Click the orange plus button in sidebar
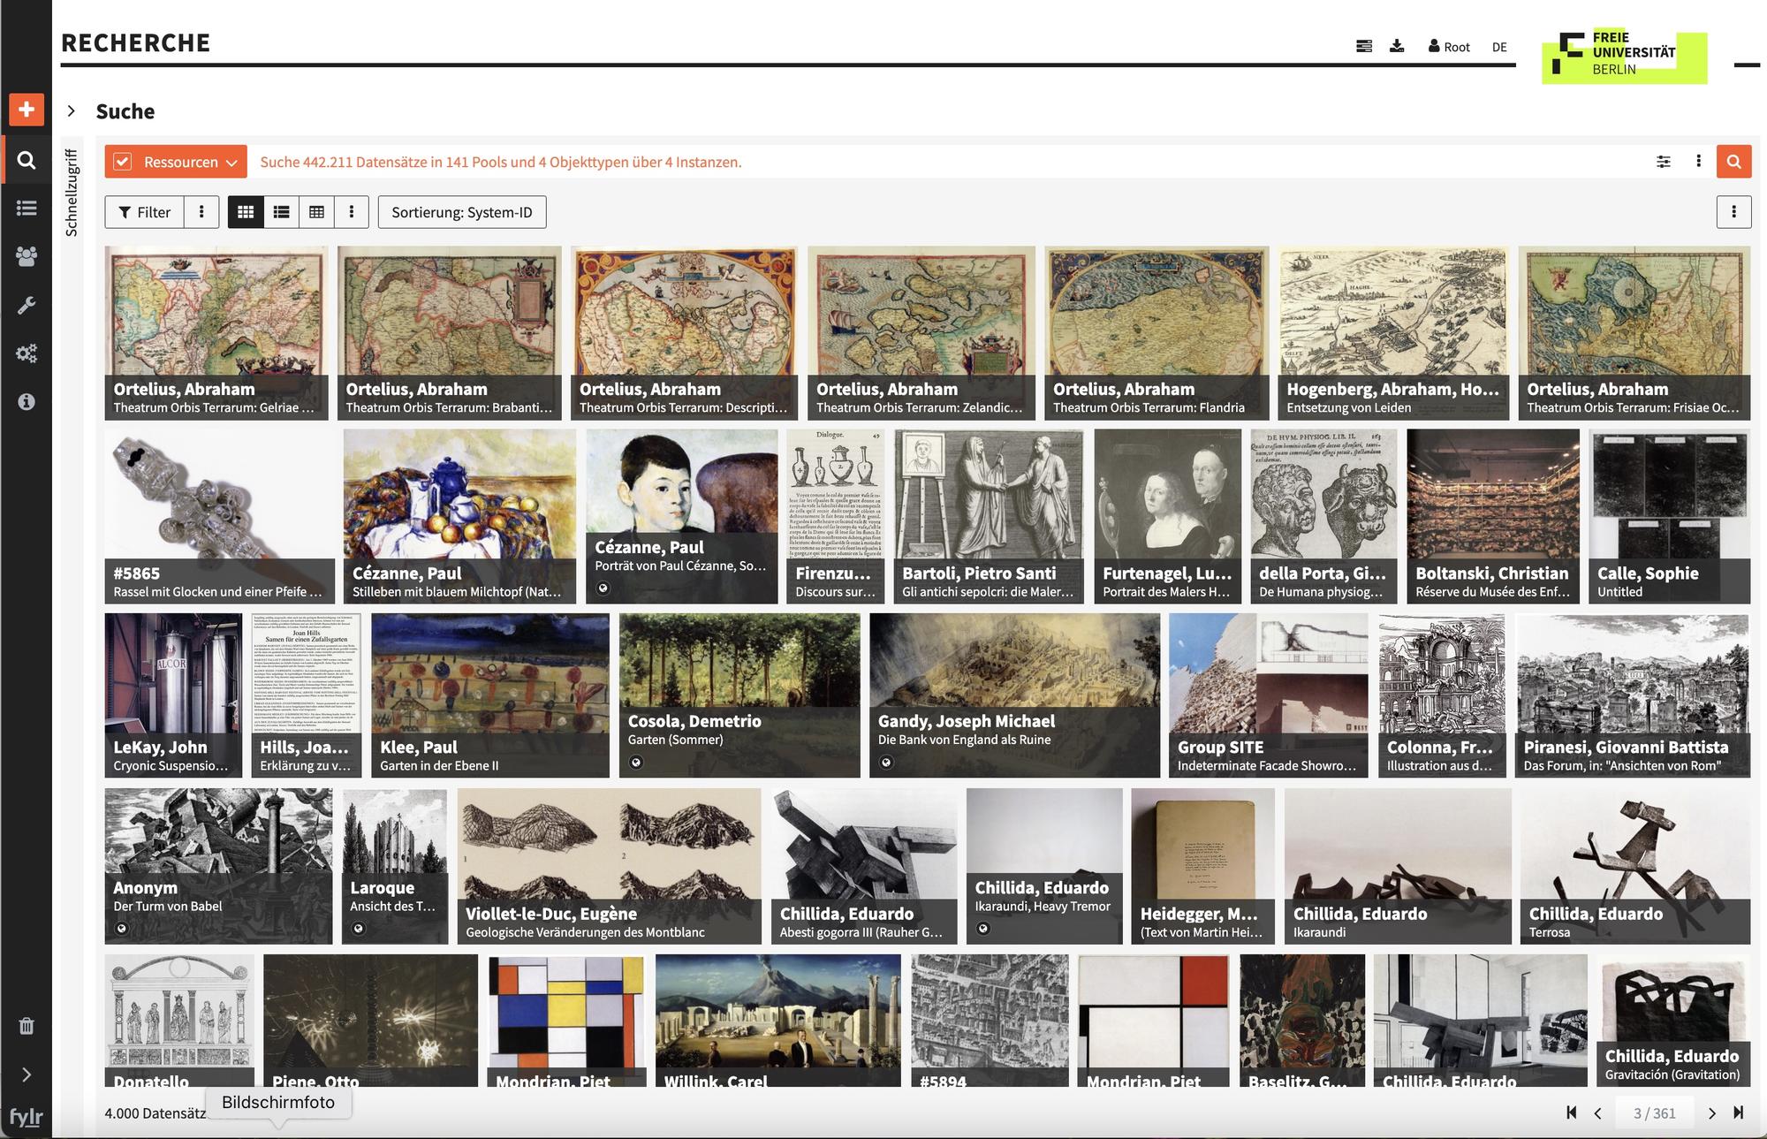This screenshot has height=1139, width=1767. 27,110
